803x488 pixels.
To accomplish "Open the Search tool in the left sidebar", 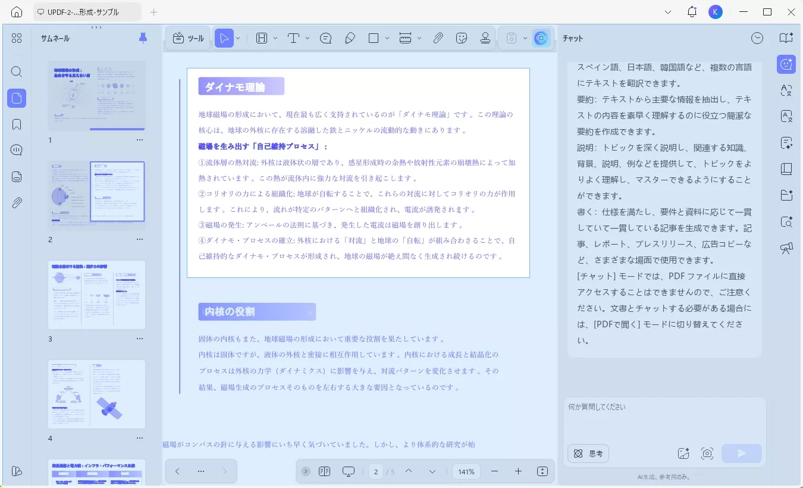I will [17, 72].
